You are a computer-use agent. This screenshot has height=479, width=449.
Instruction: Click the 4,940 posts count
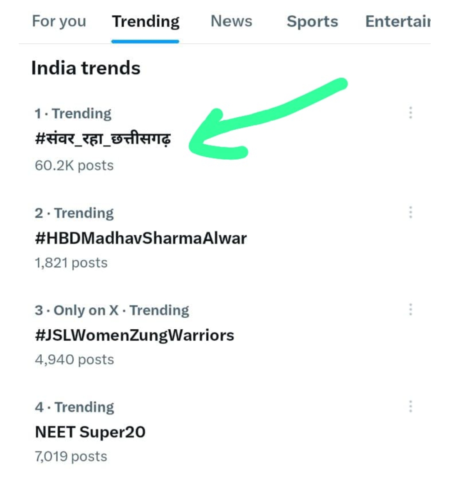74,360
